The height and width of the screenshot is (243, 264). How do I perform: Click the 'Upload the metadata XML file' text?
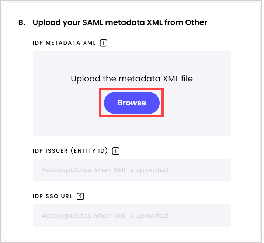point(132,79)
